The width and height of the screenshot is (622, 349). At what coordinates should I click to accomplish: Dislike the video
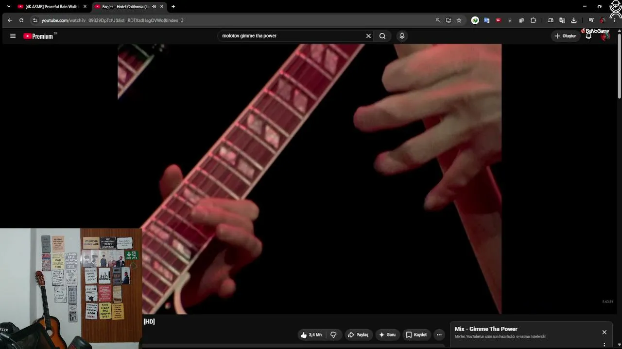click(x=333, y=335)
